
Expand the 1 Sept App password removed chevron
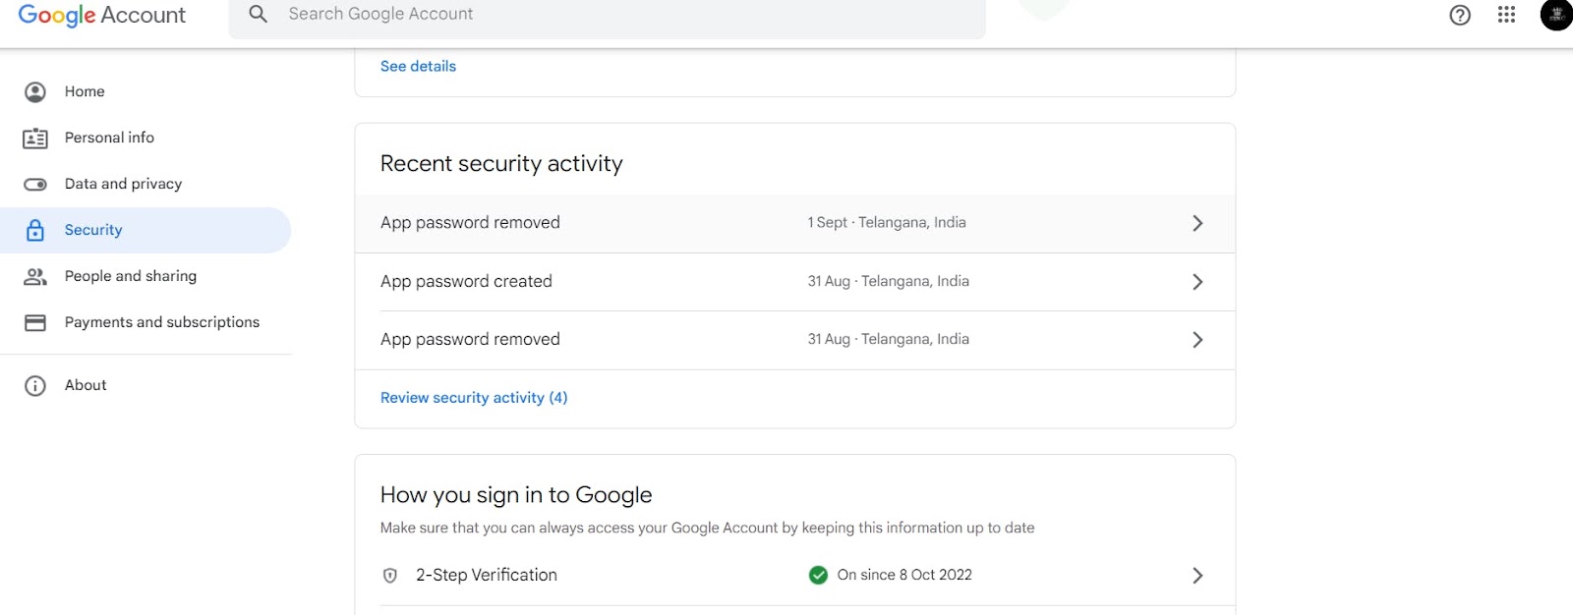(x=1197, y=223)
